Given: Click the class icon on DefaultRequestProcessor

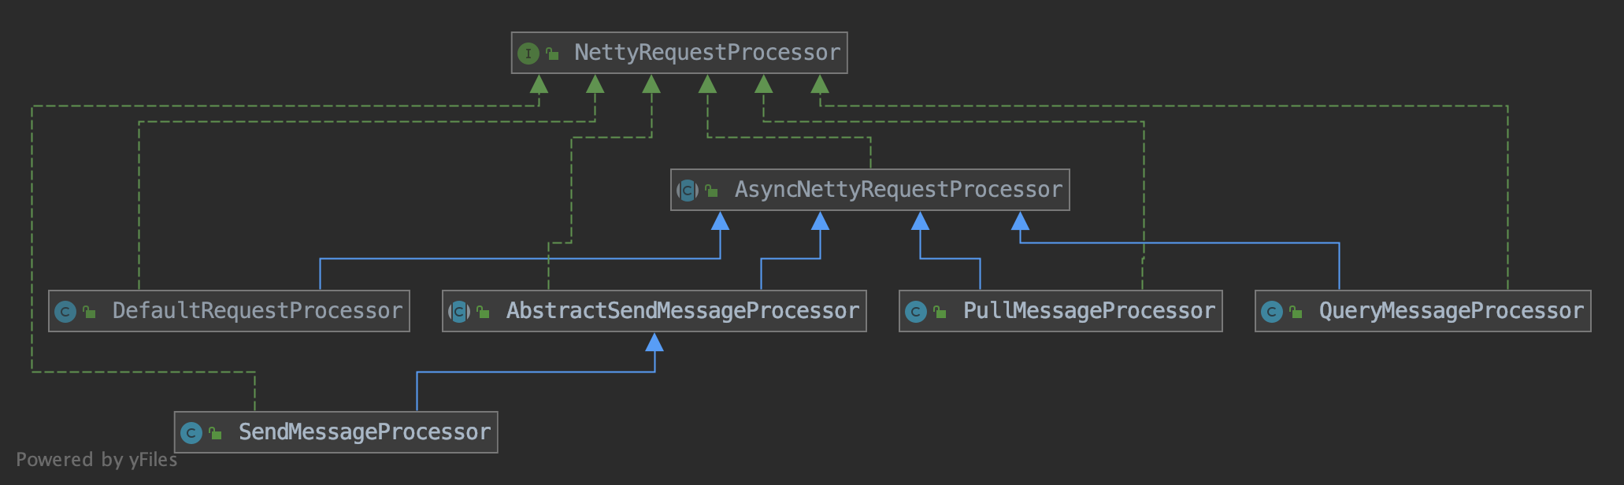Looking at the screenshot, I should [65, 312].
